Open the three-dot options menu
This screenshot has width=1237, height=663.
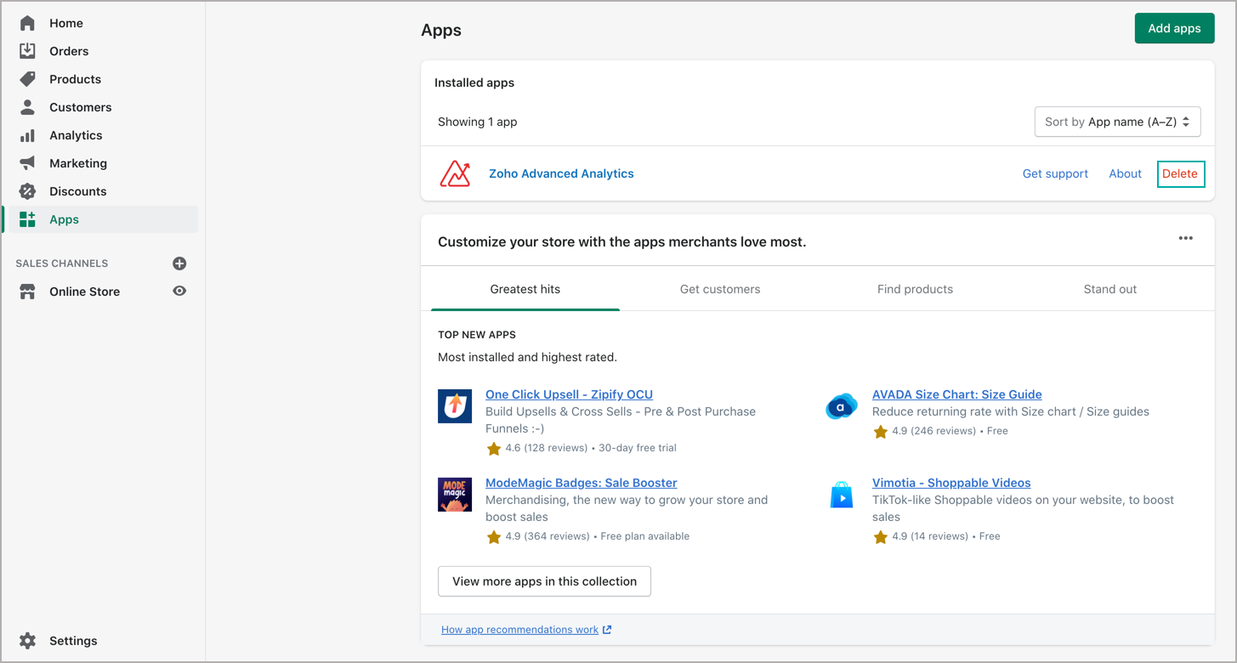tap(1185, 239)
